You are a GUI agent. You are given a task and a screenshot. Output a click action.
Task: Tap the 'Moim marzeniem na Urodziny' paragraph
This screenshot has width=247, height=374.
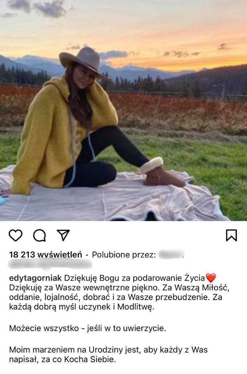108,354
